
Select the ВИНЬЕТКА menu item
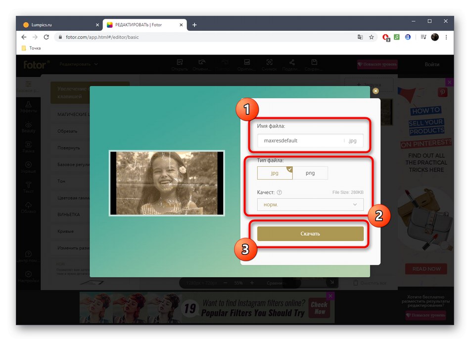(x=70, y=214)
